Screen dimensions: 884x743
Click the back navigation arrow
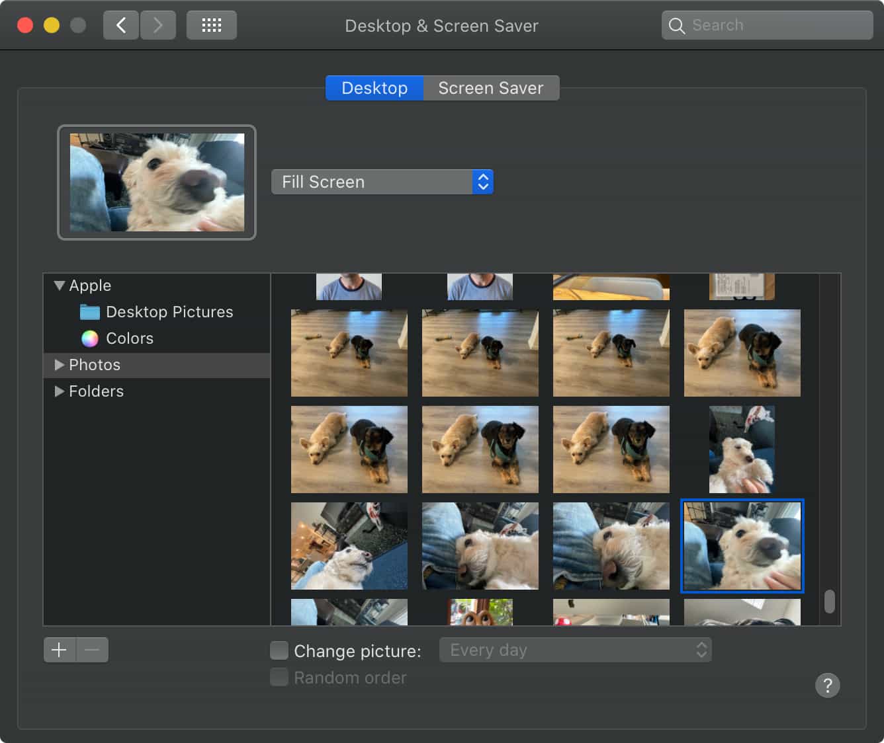click(x=121, y=26)
